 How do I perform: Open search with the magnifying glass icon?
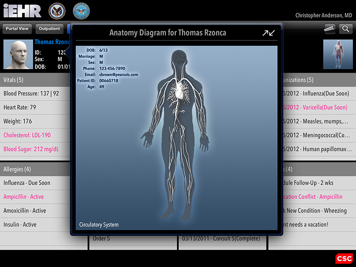(345, 29)
